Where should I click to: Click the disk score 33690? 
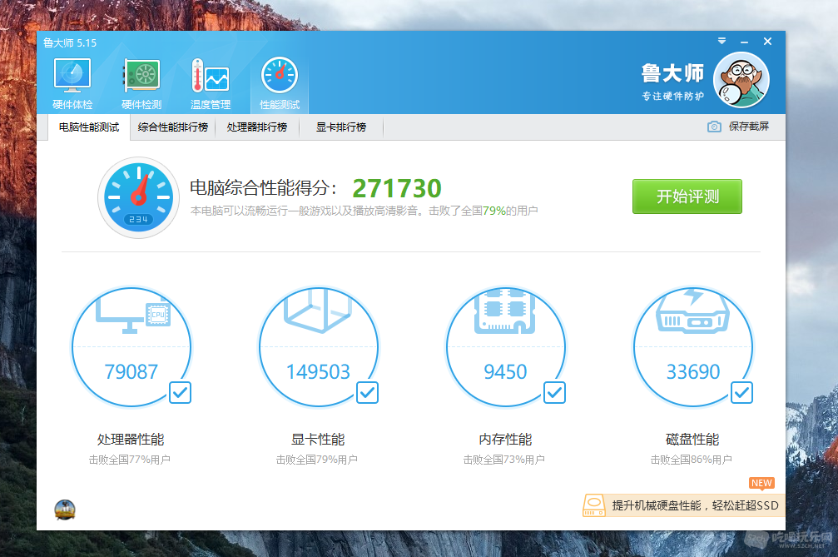tap(693, 371)
